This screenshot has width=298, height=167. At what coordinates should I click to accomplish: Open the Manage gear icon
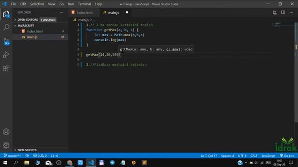(x=6, y=145)
